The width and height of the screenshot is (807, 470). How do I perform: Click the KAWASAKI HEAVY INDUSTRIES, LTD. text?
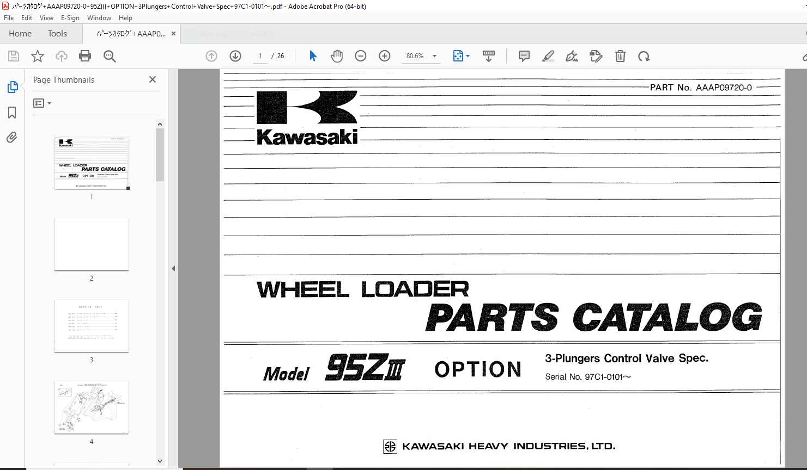click(x=509, y=446)
